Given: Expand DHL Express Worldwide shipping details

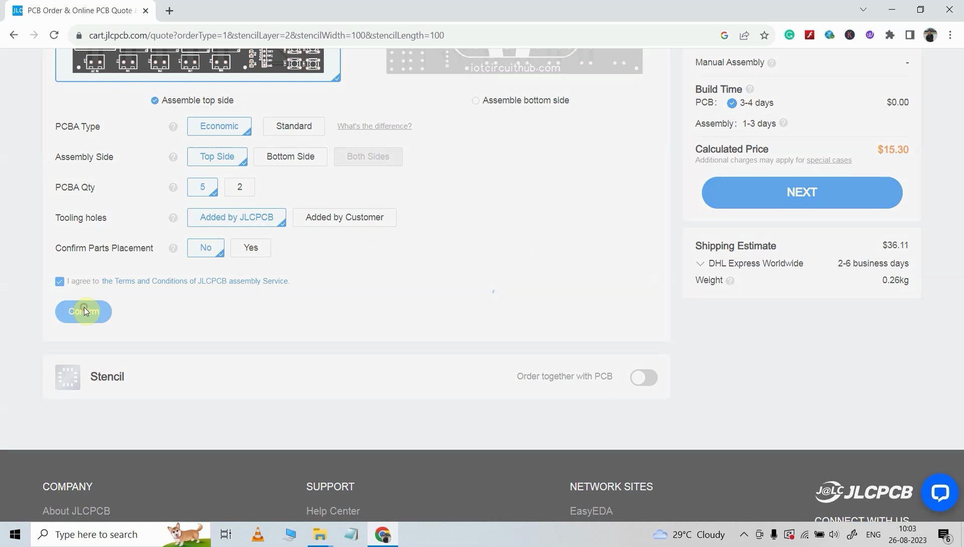Looking at the screenshot, I should pyautogui.click(x=700, y=263).
